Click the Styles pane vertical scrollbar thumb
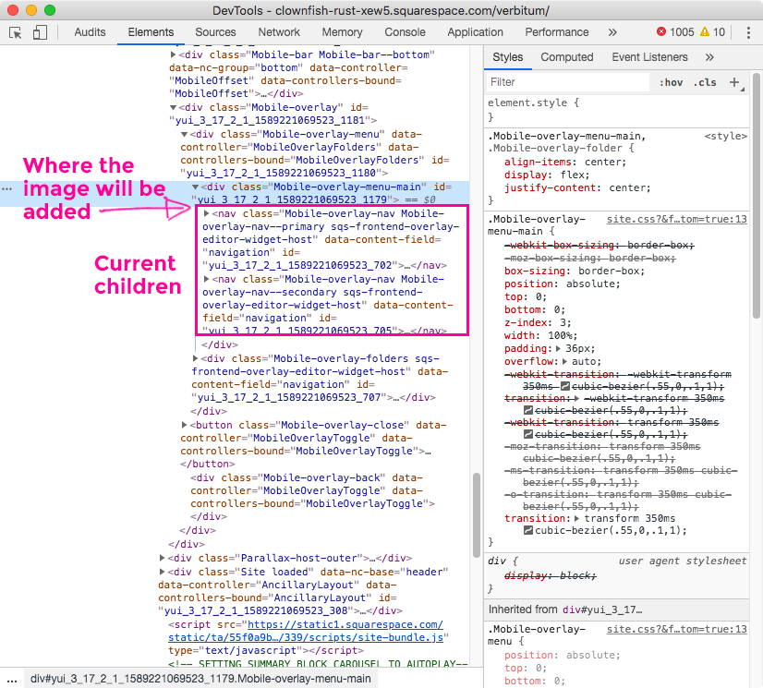Image resolution: width=763 pixels, height=688 pixels. click(x=756, y=196)
